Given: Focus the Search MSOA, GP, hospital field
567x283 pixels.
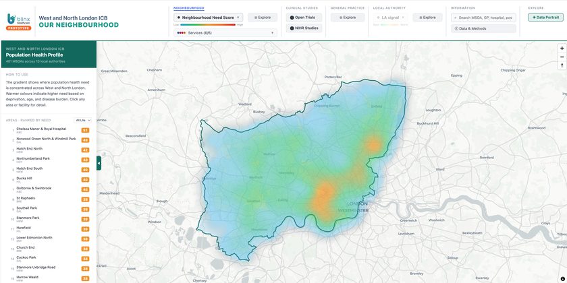Looking at the screenshot, I should pos(483,18).
